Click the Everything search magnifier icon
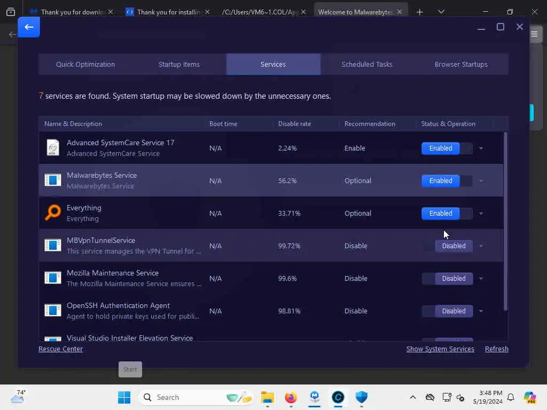The width and height of the screenshot is (547, 410). [x=53, y=212]
